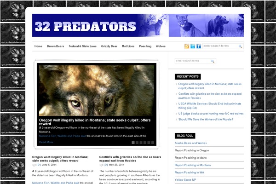This screenshot has height=184, width=276.
Task: Open article title Conflicts with grizzlies below slider
Action: pyautogui.click(x=130, y=159)
